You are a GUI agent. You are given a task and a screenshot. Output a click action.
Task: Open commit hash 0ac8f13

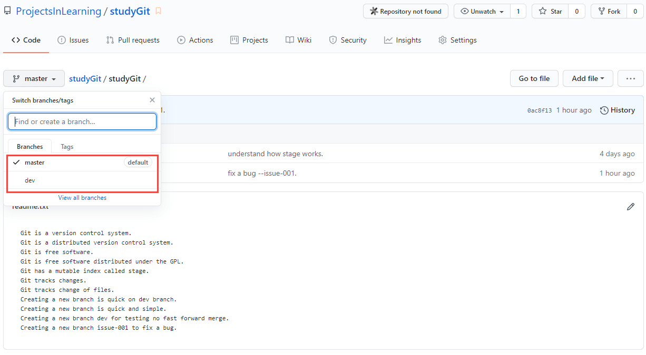(x=540, y=110)
